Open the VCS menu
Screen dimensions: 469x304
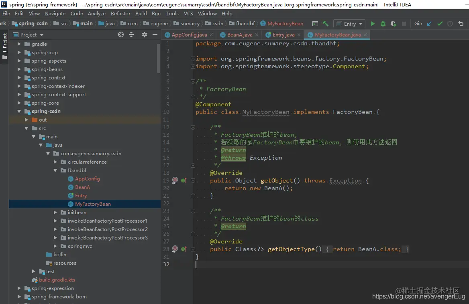pos(188,14)
